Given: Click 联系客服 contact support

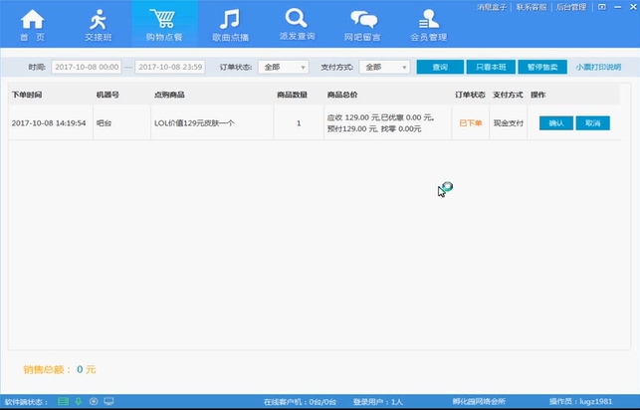Looking at the screenshot, I should [532, 7].
